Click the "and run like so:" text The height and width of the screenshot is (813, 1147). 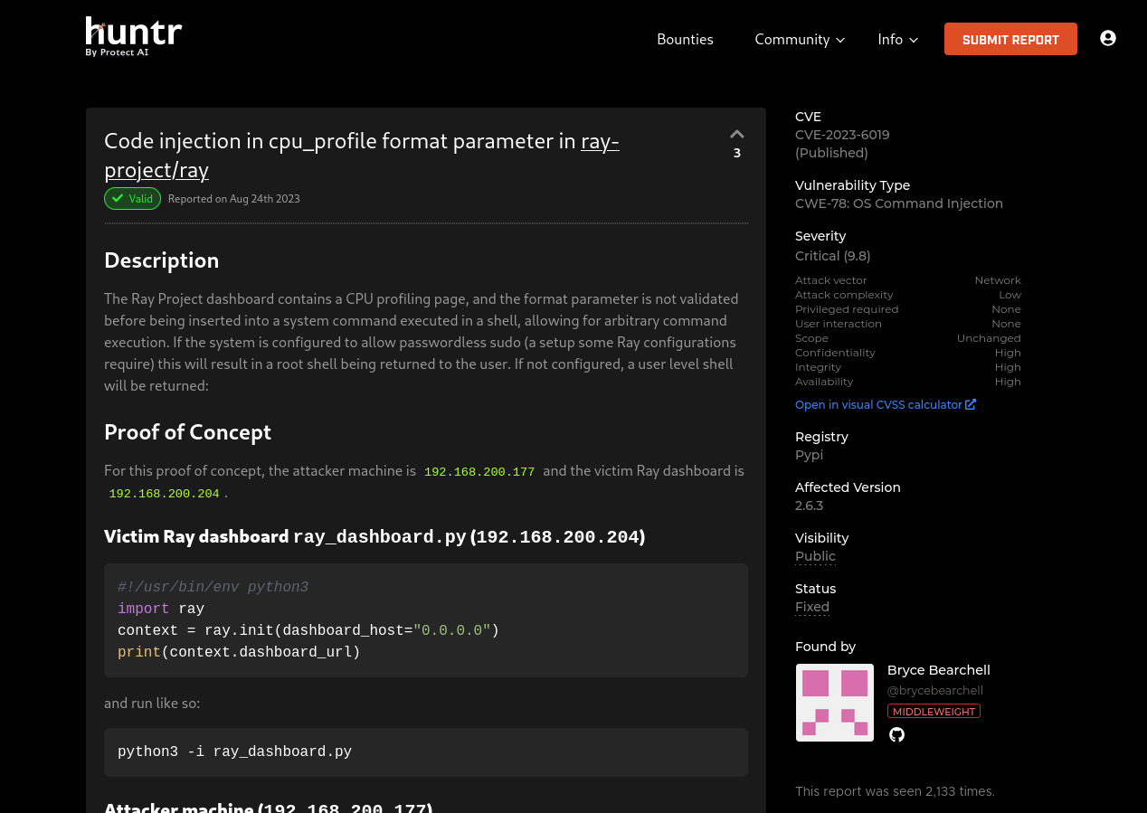pyautogui.click(x=152, y=703)
